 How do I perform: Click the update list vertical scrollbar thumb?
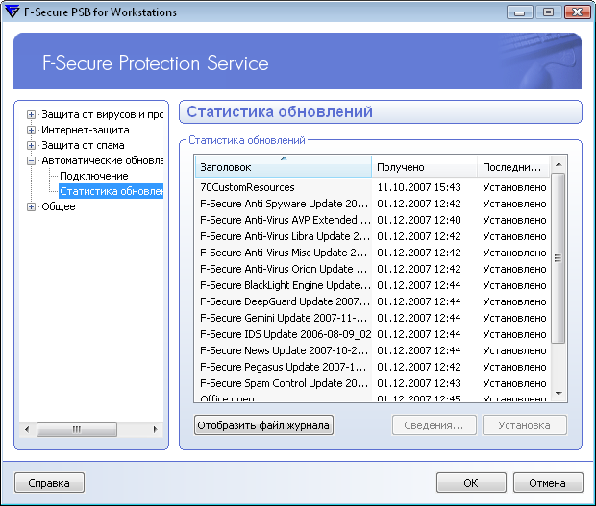[x=558, y=258]
